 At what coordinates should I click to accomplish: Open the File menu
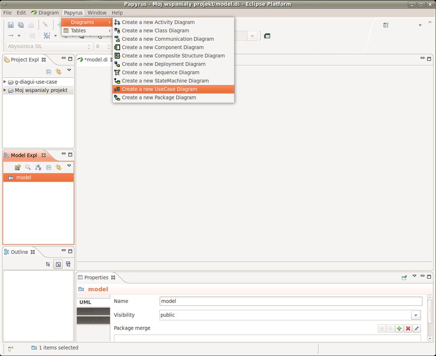pos(7,13)
